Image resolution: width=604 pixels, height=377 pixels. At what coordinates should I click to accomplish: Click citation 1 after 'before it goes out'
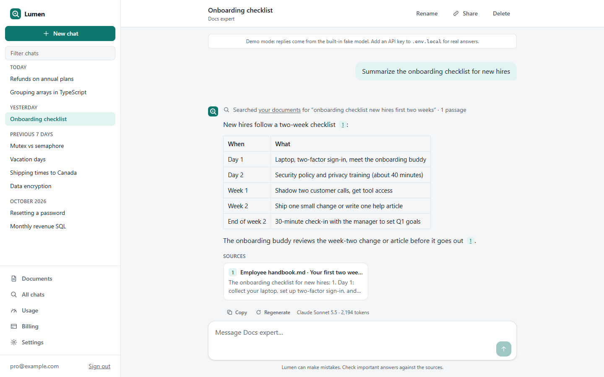tap(471, 241)
